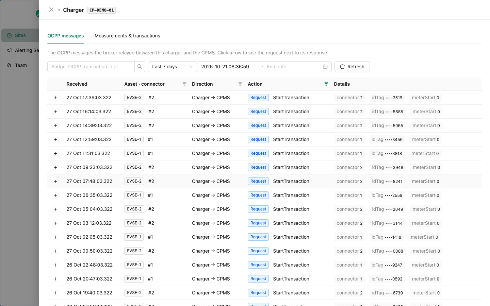The image size is (490, 306).
Task: Click the idTag ••••0088 detail chip
Action: coord(388,251)
